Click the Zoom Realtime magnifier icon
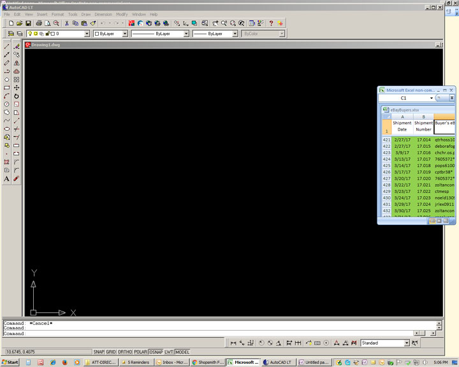 (x=224, y=23)
